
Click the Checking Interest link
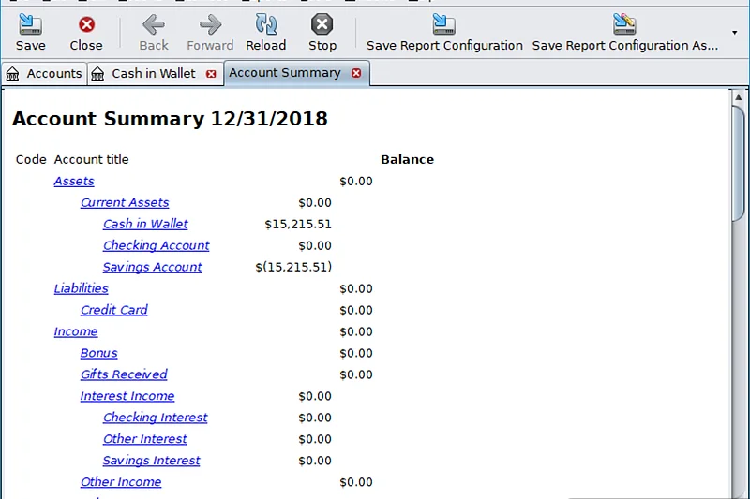point(155,418)
